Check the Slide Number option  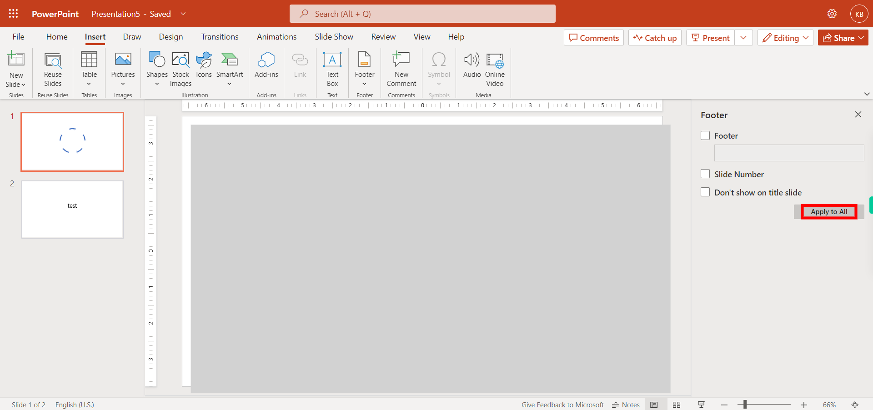coord(705,174)
